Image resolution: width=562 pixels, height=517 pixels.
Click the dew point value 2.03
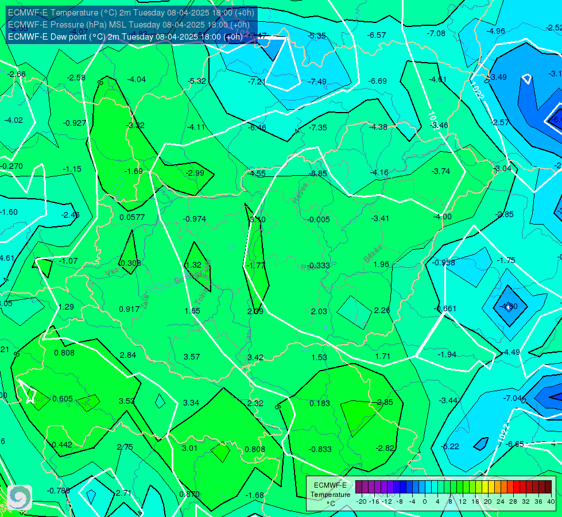point(319,311)
